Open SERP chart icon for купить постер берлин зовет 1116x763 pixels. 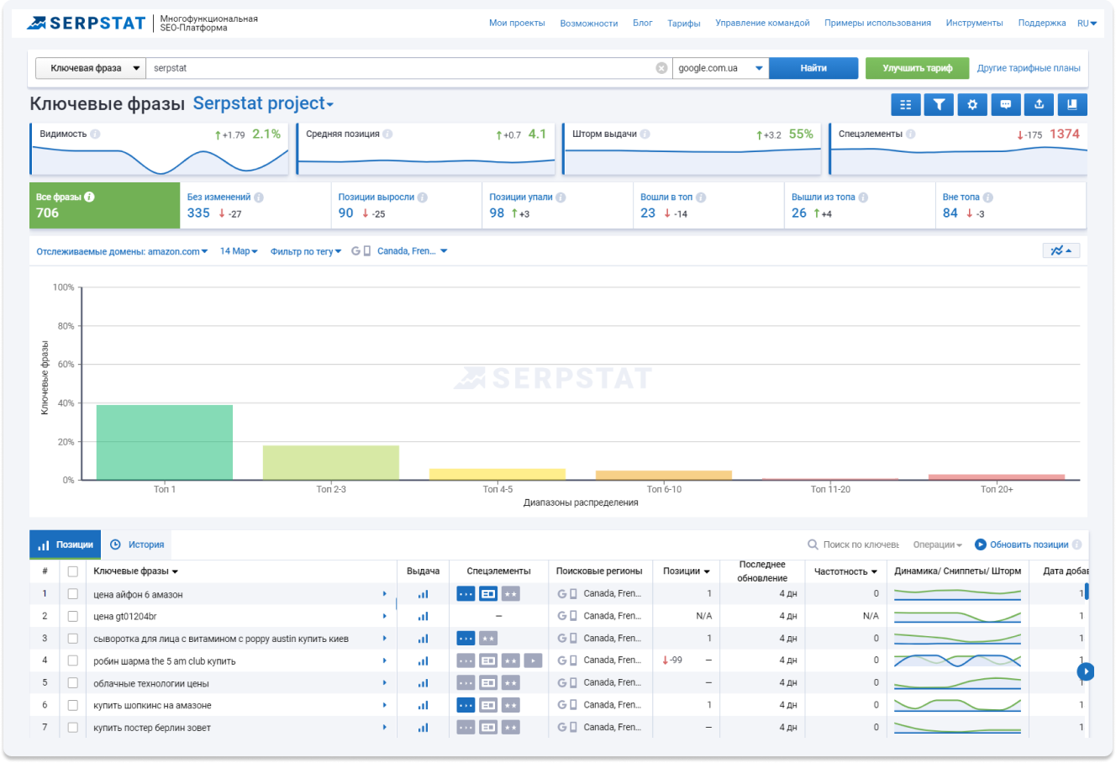pyautogui.click(x=423, y=727)
